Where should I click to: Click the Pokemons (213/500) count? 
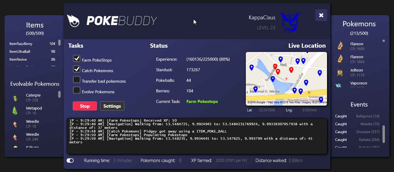click(359, 33)
